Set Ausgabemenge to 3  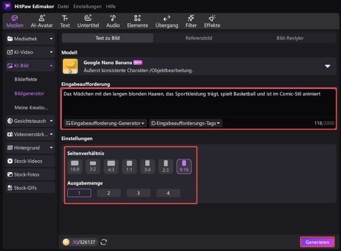pos(139,193)
